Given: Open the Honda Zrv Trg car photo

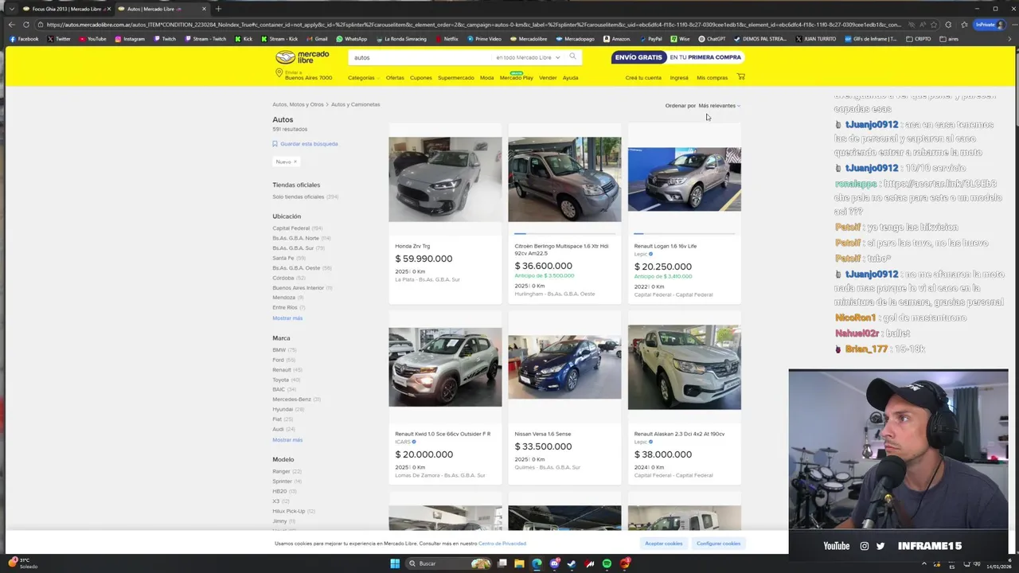Looking at the screenshot, I should 445,179.
